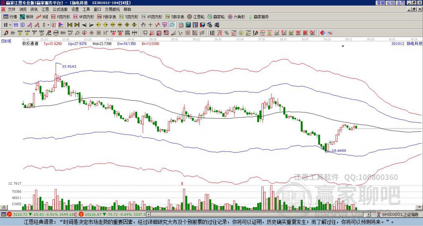Select the red crosshair circle tool
Viewport: 423px width, 226px height.
click(x=84, y=33)
